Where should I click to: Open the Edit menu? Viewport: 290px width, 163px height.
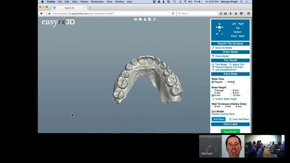click(67, 1)
